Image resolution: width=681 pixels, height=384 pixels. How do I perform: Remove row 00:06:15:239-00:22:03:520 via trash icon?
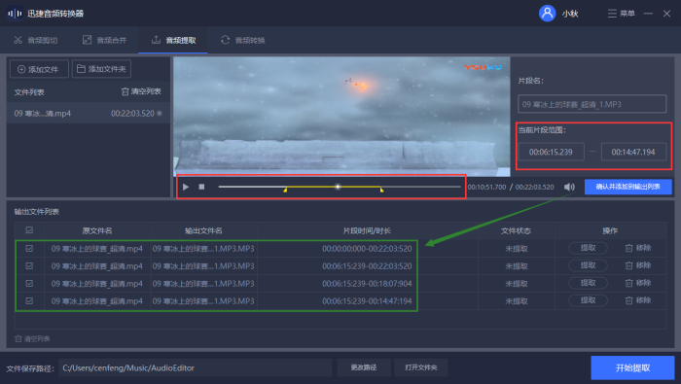coord(628,265)
